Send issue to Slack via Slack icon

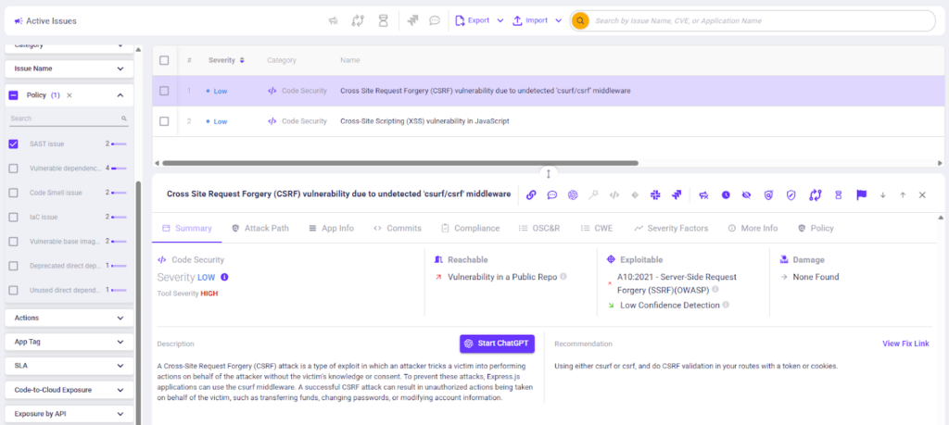[x=655, y=194]
